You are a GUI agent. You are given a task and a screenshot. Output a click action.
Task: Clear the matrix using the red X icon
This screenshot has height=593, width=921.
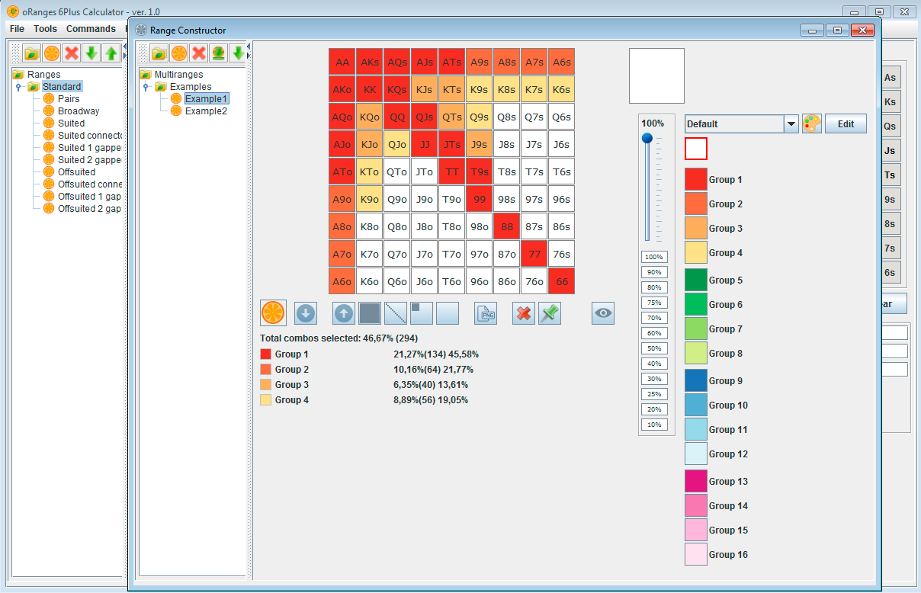point(524,313)
